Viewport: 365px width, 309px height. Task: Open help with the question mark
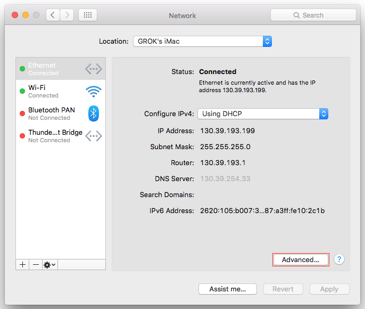pyautogui.click(x=339, y=259)
